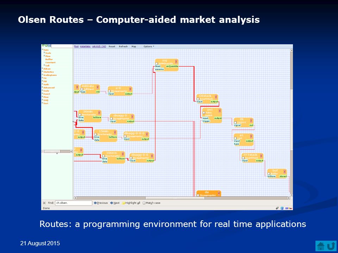Select the Event tree item
Viewport: 338px width, 253px height.
46,94
